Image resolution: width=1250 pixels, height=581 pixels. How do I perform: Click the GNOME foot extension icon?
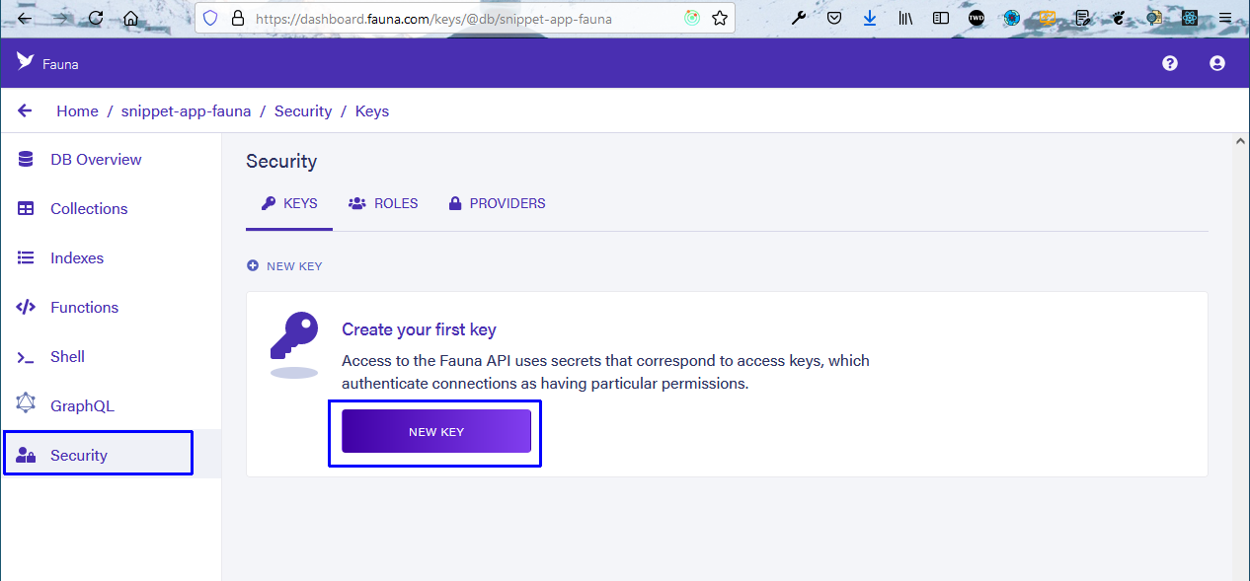click(x=1119, y=18)
